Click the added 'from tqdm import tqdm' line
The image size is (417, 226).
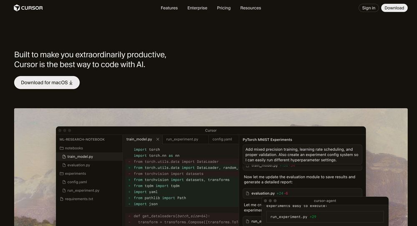156,186
